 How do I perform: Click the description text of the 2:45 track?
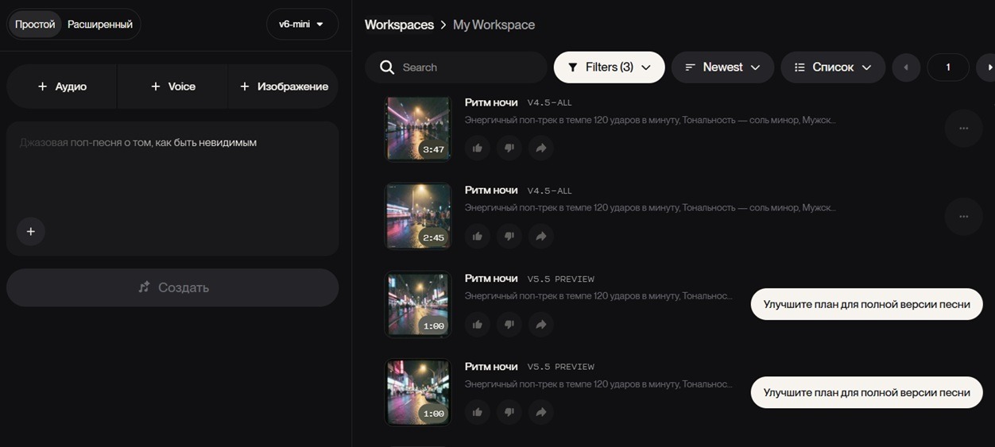(650, 208)
